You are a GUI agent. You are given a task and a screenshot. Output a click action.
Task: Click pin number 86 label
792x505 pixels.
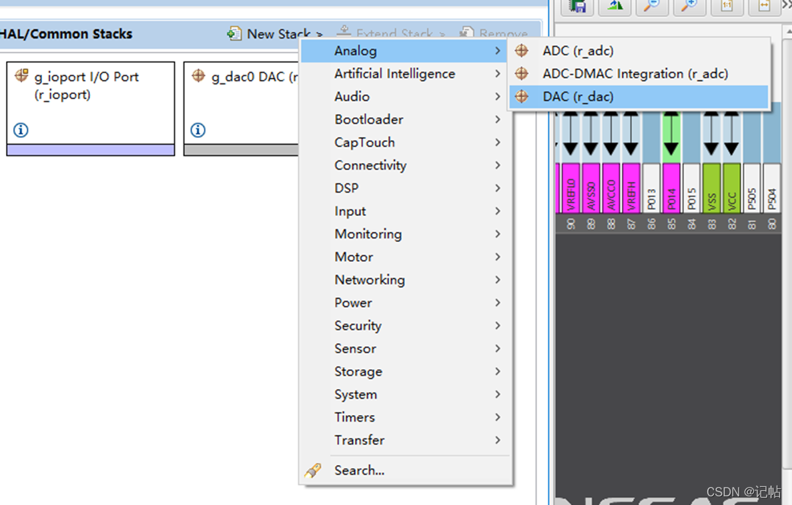point(652,224)
